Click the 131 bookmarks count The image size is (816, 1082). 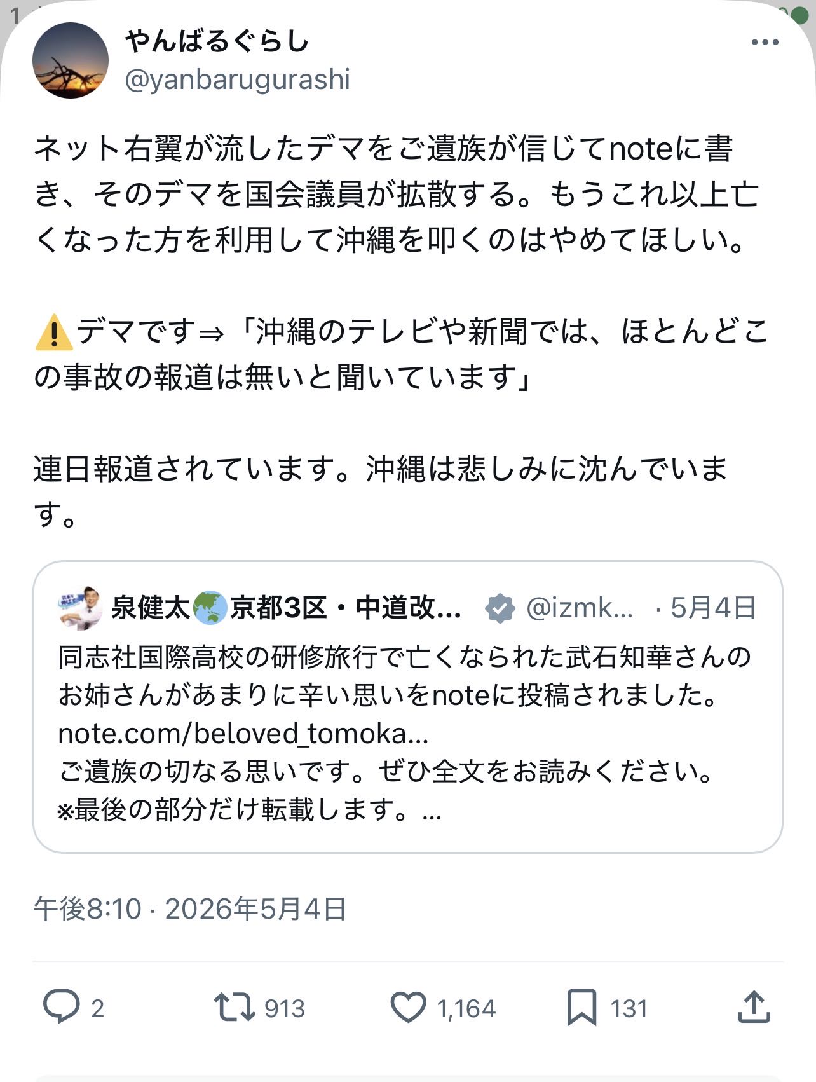coord(629,1008)
